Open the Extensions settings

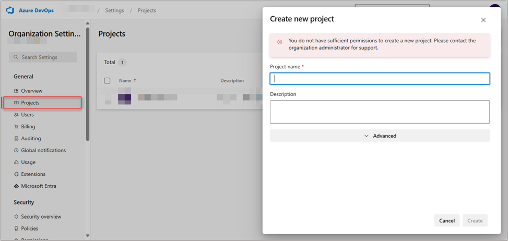click(x=33, y=174)
